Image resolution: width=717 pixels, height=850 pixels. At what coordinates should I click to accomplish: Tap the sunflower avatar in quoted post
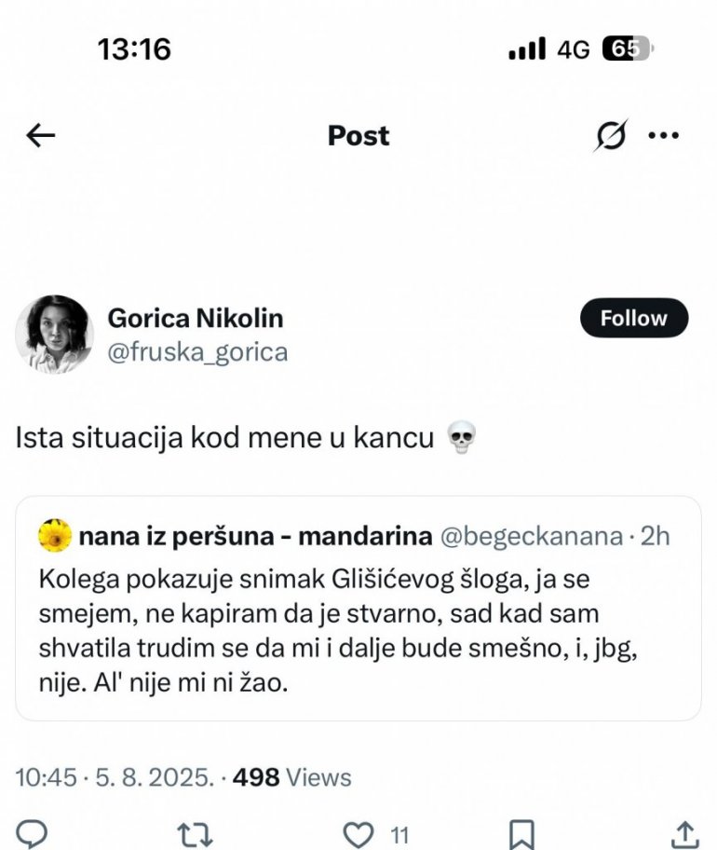click(55, 536)
